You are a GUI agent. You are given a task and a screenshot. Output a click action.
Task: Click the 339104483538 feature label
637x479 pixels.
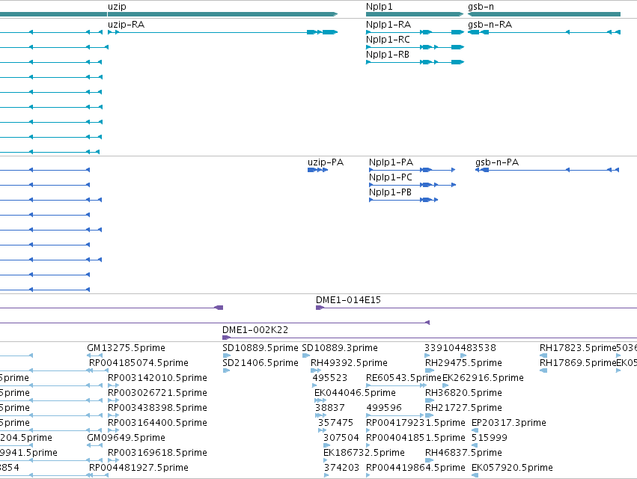(x=460, y=348)
